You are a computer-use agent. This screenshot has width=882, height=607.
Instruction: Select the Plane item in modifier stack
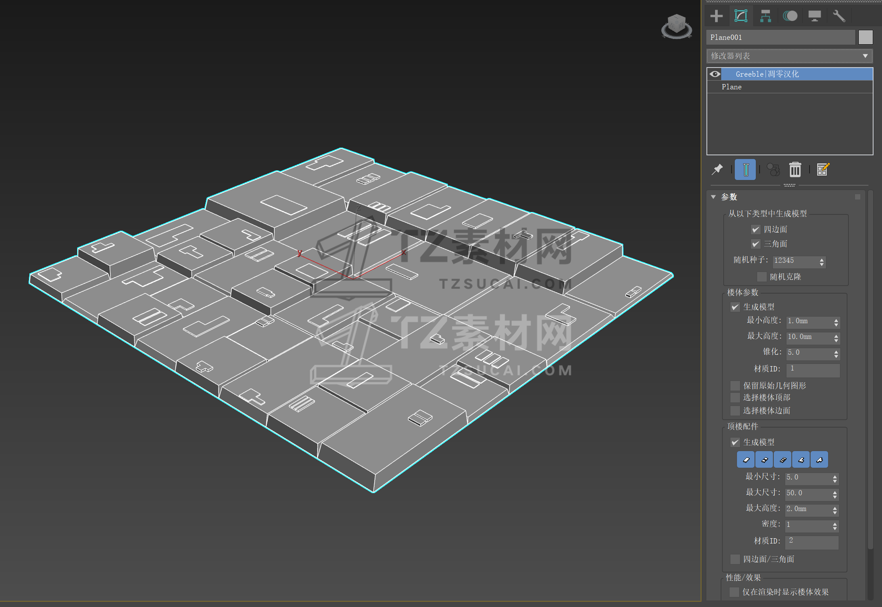tap(732, 87)
